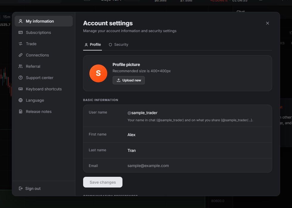292x208 pixels.
Task: Click the My information person icon
Action: pyautogui.click(x=21, y=21)
